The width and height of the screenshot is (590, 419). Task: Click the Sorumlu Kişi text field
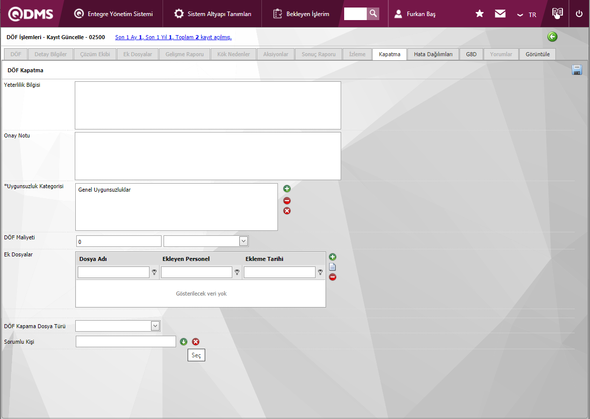pos(125,341)
